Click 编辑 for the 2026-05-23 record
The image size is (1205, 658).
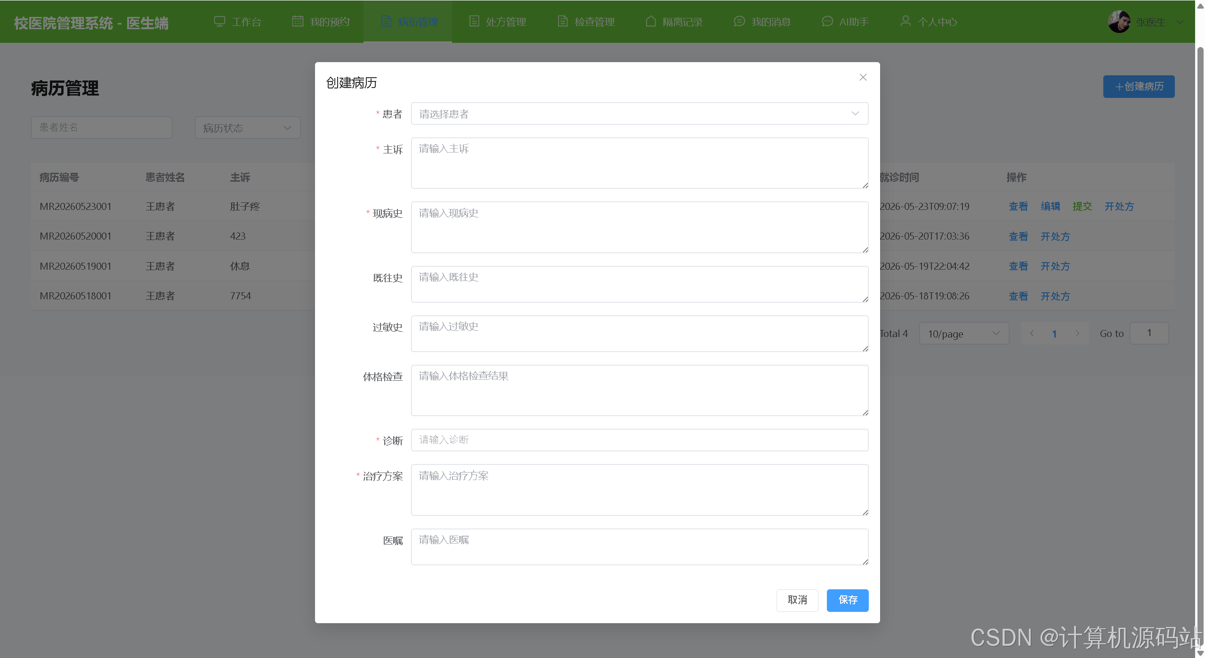[1050, 206]
